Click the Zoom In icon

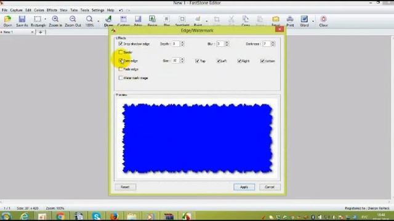click(55, 21)
